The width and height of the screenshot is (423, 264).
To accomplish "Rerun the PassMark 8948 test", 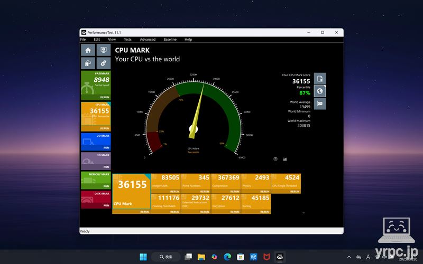I will click(x=105, y=97).
